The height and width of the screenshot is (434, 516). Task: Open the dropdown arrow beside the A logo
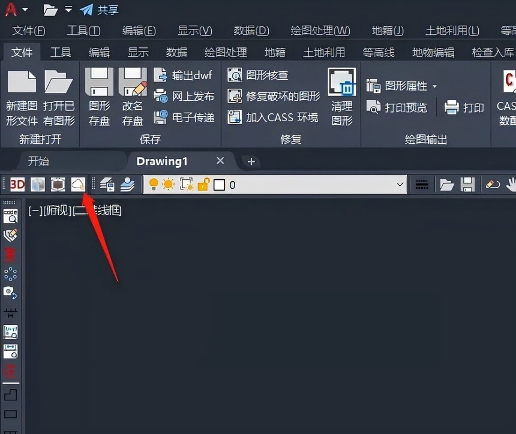pos(25,10)
